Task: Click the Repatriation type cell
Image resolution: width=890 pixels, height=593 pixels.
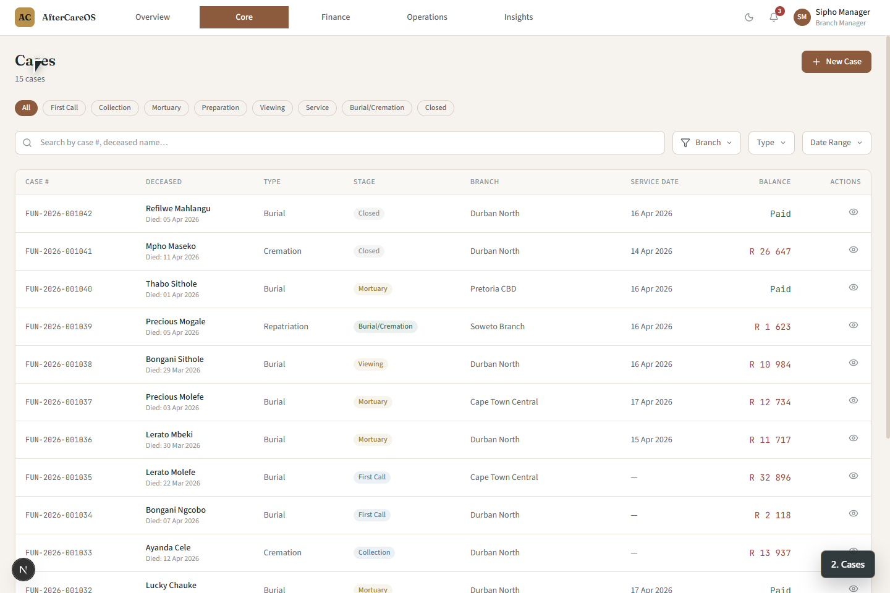Action: [286, 326]
